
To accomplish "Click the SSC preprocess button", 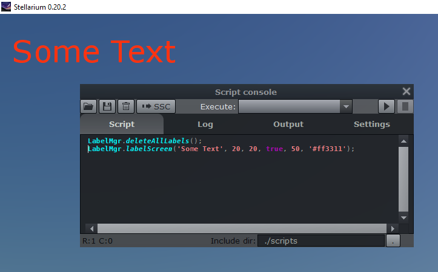I will [156, 106].
